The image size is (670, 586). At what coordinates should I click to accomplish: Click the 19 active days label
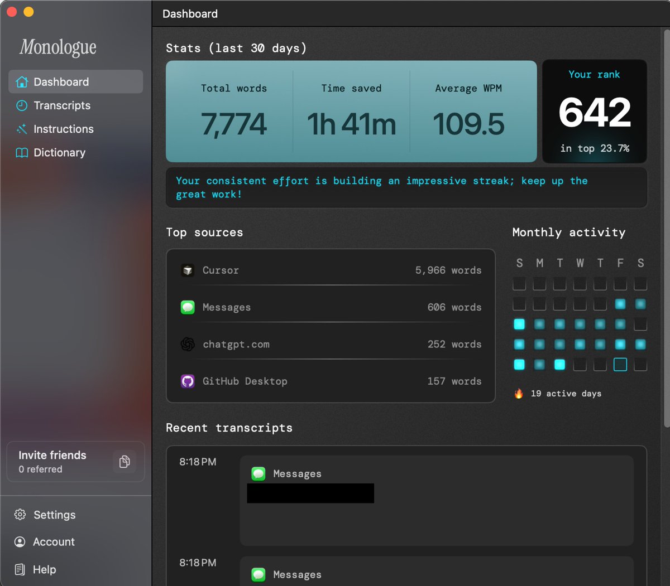click(566, 394)
